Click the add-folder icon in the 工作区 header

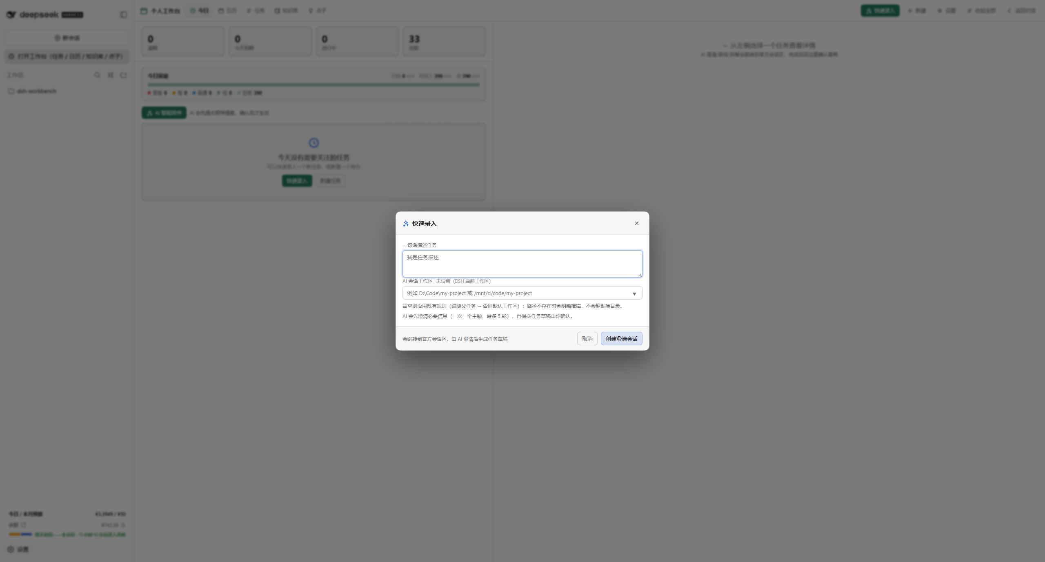point(123,75)
